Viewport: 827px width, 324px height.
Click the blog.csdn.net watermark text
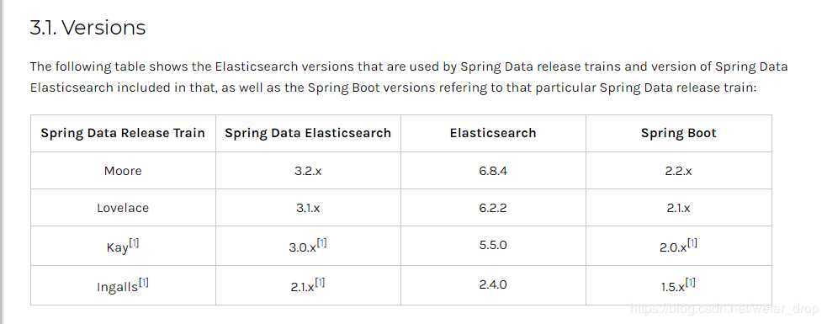725,308
